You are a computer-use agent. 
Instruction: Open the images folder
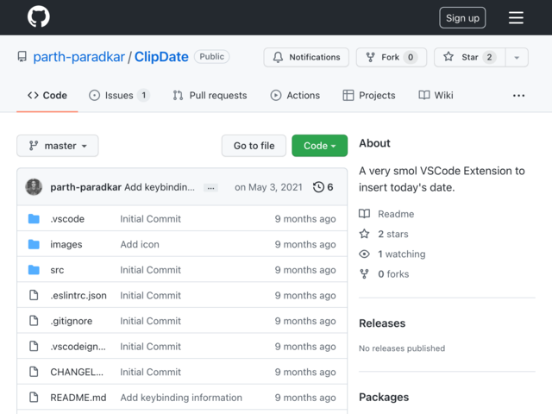pos(66,244)
